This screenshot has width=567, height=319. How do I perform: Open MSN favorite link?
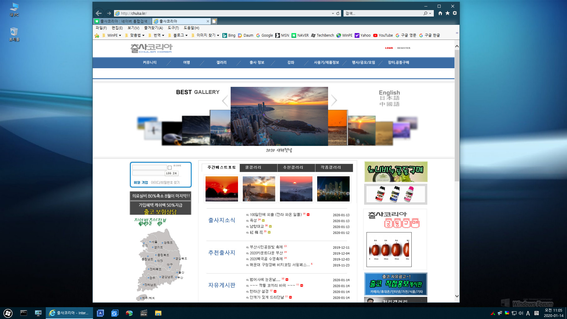[x=282, y=35]
